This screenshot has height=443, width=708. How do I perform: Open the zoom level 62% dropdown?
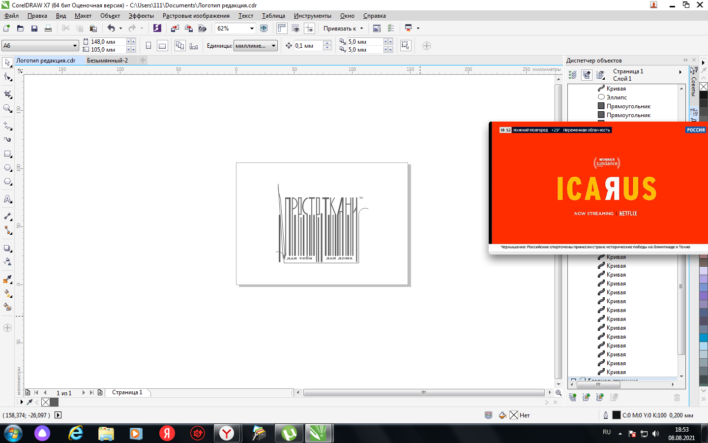252,28
